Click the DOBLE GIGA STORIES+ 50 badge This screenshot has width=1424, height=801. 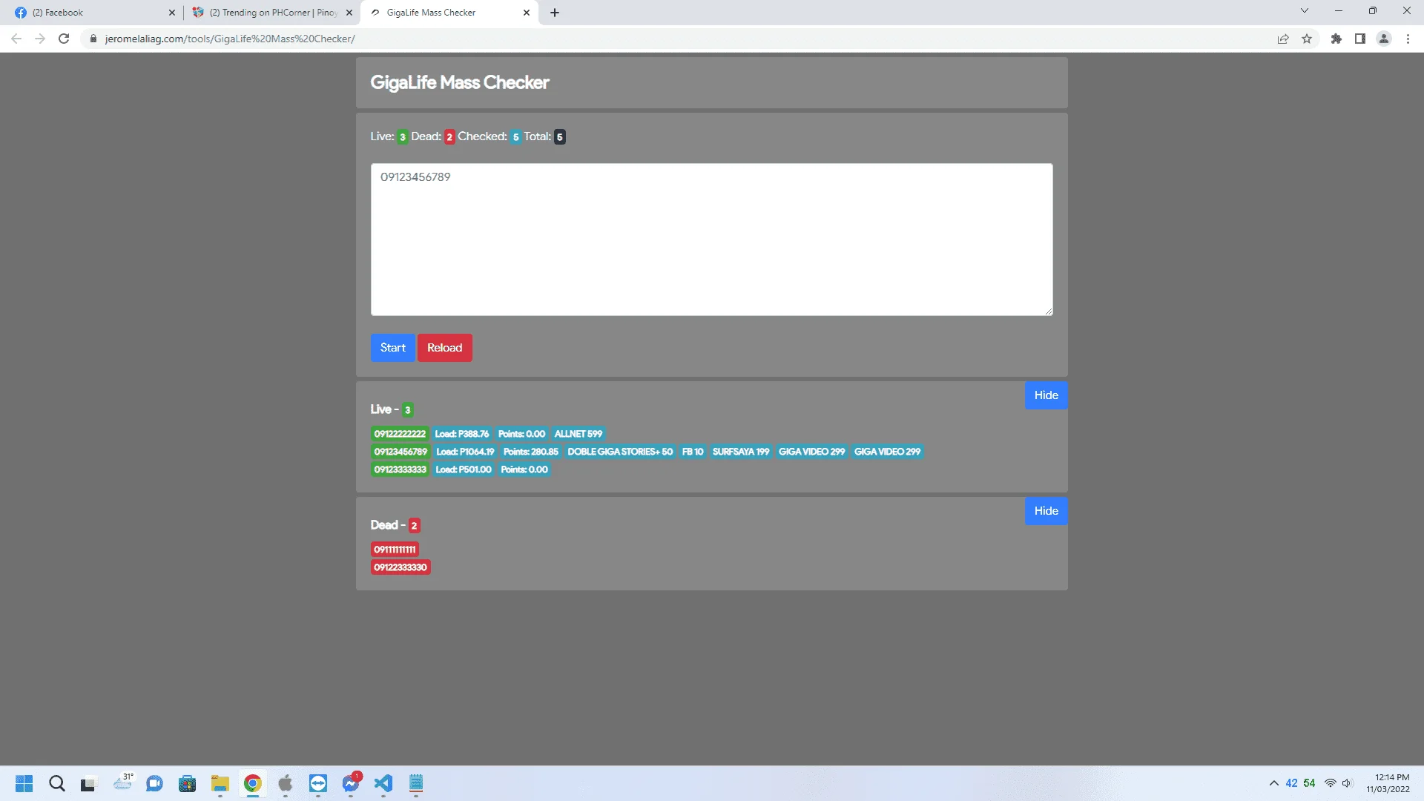click(620, 452)
